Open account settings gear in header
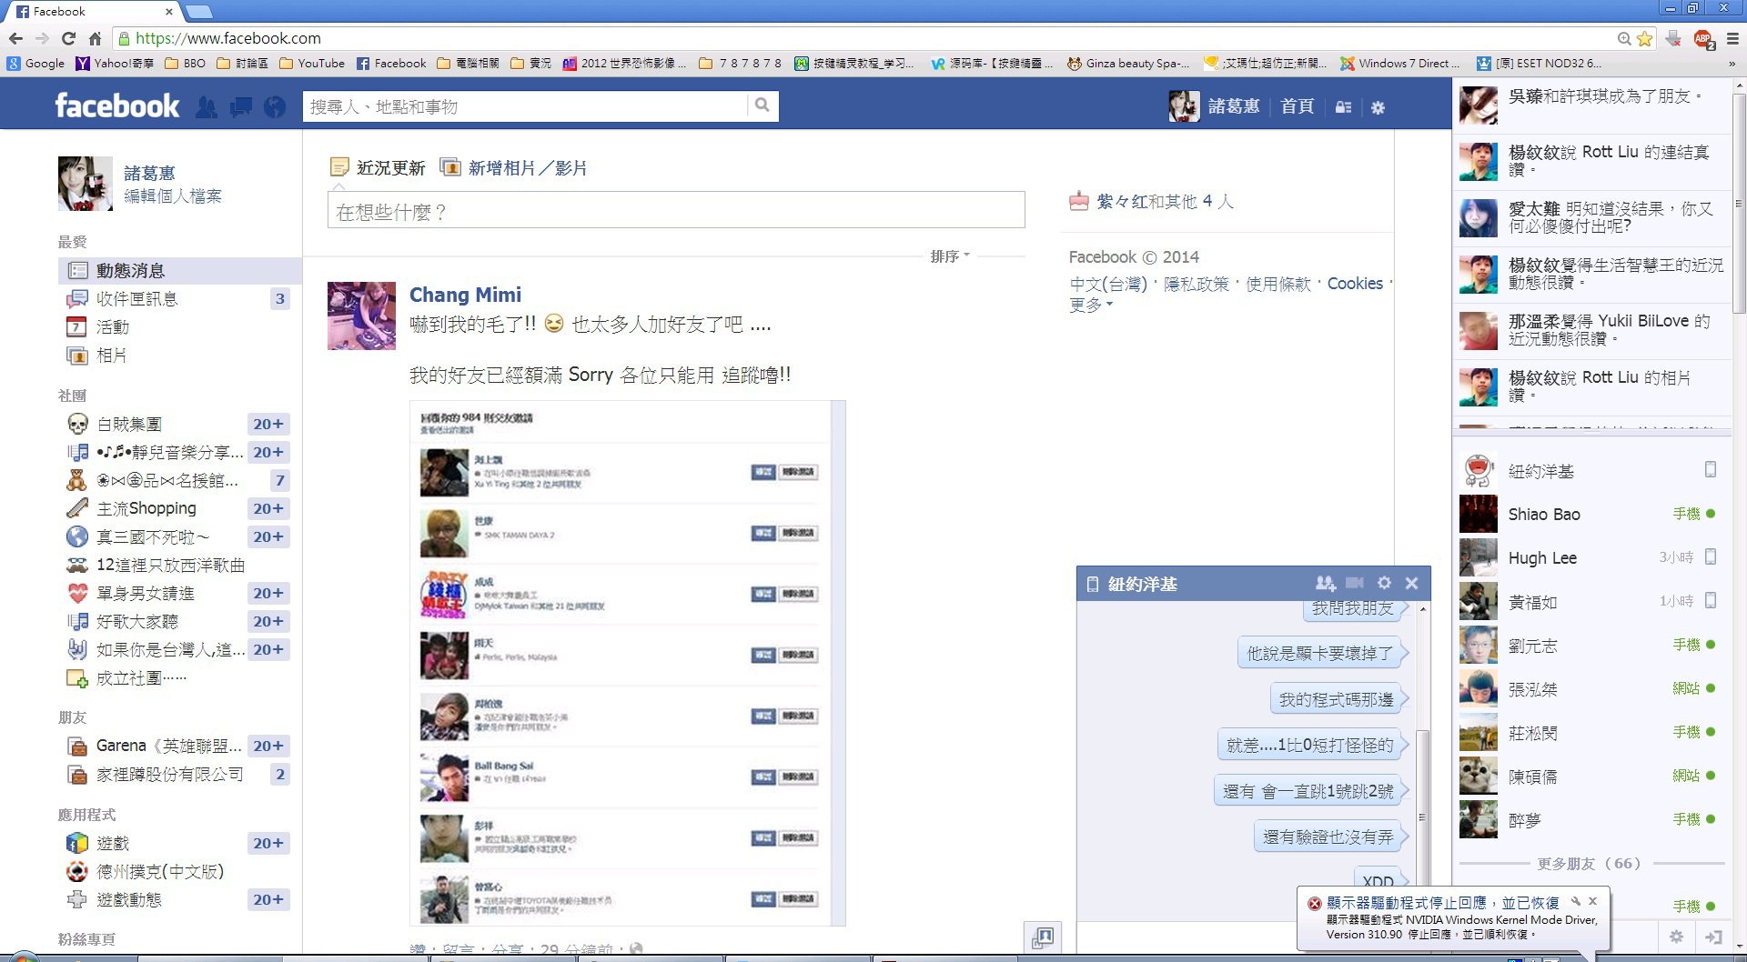Screen dimensions: 1747x962 [1378, 107]
